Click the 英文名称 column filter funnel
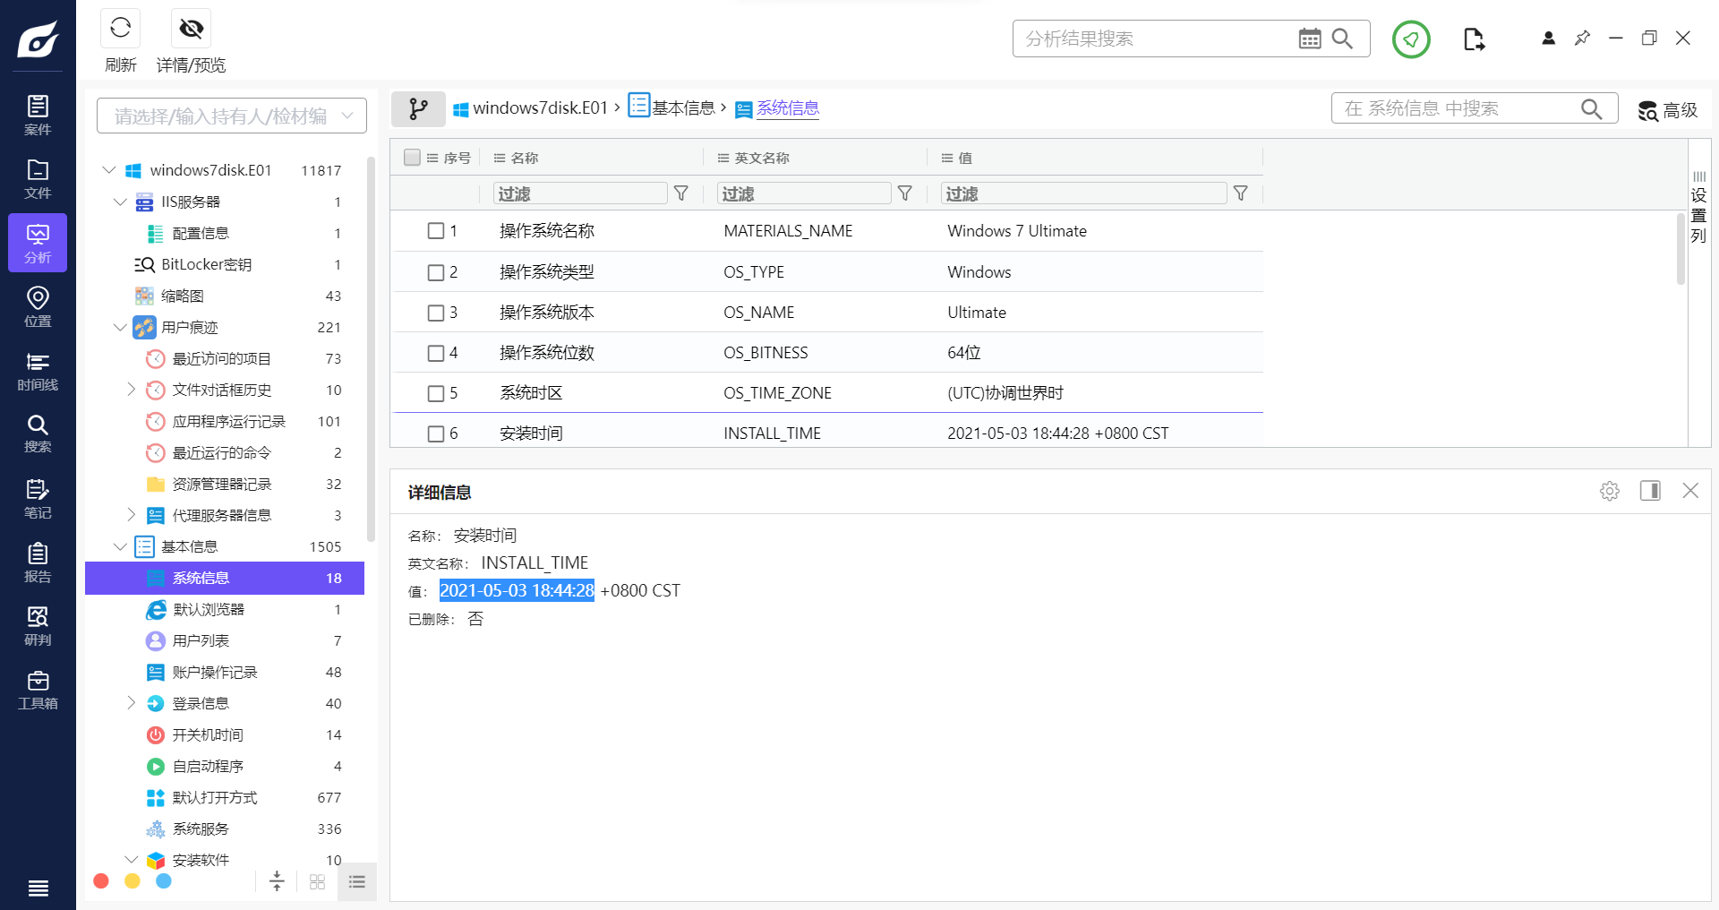1719x910 pixels. [x=905, y=193]
